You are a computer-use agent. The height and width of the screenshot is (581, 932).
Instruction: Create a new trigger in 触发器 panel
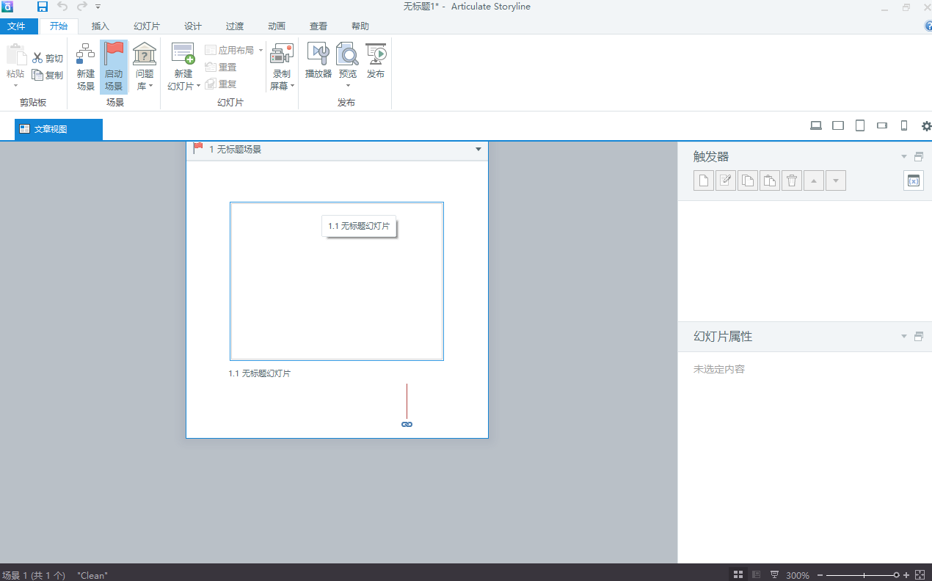704,180
